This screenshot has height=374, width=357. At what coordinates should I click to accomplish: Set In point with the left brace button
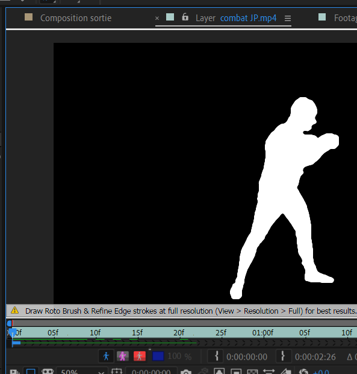216,357
